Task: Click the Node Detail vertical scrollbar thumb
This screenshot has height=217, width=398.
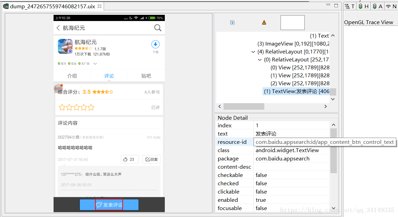Action: (x=333, y=150)
